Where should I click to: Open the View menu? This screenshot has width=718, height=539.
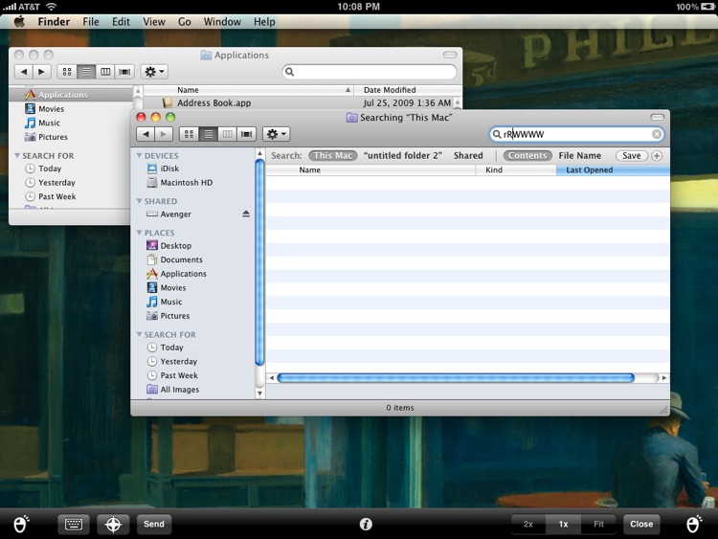[154, 21]
